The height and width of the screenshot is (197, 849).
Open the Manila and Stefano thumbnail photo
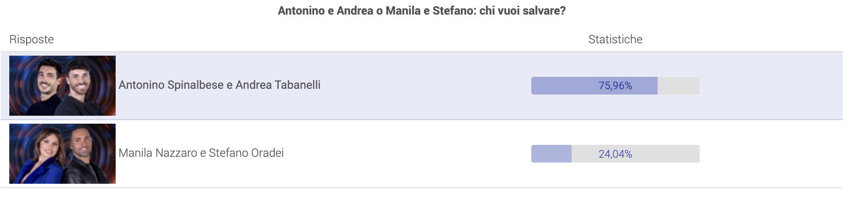62,154
